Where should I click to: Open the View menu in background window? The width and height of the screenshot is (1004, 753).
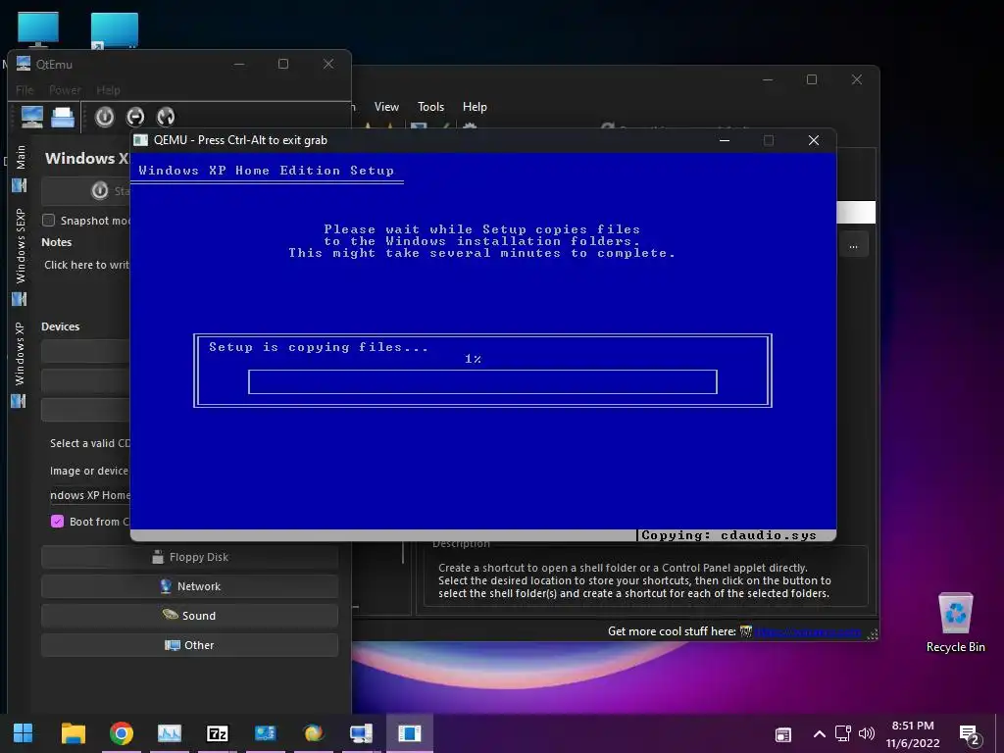[x=386, y=107]
